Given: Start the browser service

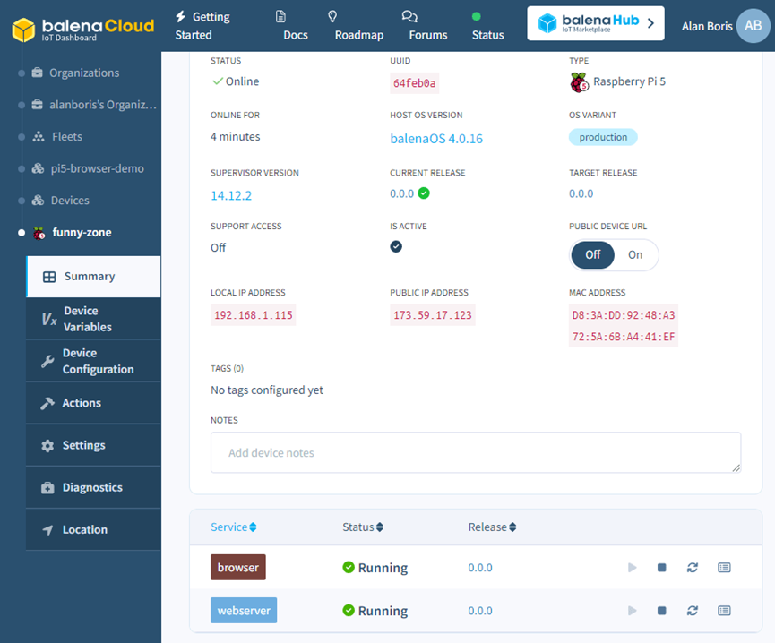Looking at the screenshot, I should click(x=633, y=568).
